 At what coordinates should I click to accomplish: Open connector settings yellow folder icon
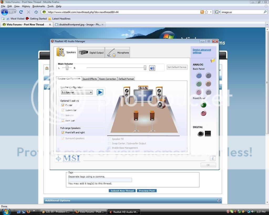coord(213,61)
